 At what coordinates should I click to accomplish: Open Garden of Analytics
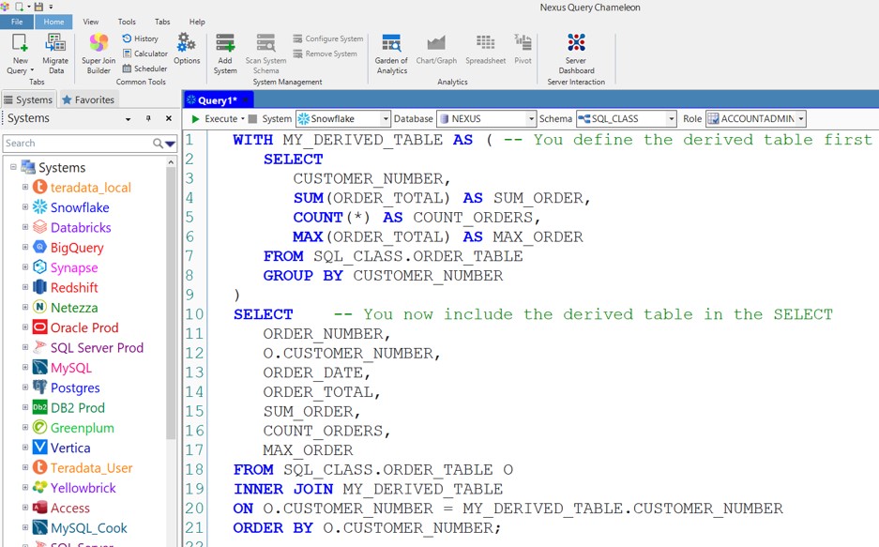391,52
